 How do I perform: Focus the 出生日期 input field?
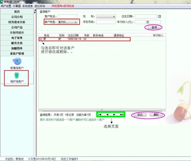pyautogui.click(x=146, y=16)
